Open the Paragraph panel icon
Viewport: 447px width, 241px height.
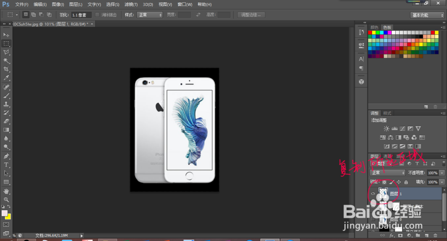tap(361, 68)
